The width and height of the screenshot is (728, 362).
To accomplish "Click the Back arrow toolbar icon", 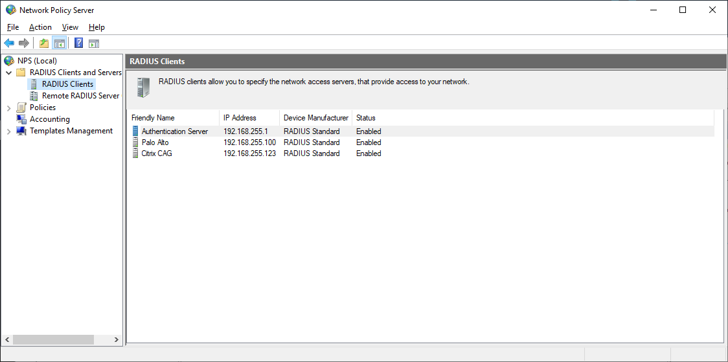I will 9,43.
